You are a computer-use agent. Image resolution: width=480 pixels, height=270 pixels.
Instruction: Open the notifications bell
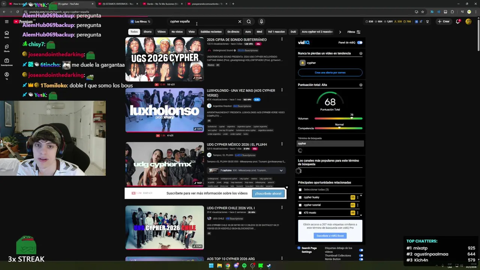point(458,21)
